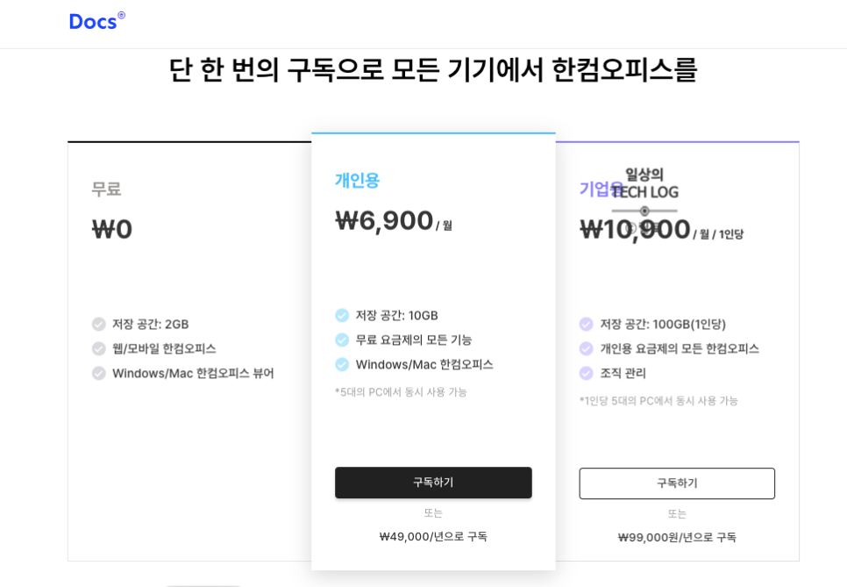This screenshot has width=847, height=587.
Task: Click blue checkmark next to 저장 공간: 10GB
Action: click(342, 315)
